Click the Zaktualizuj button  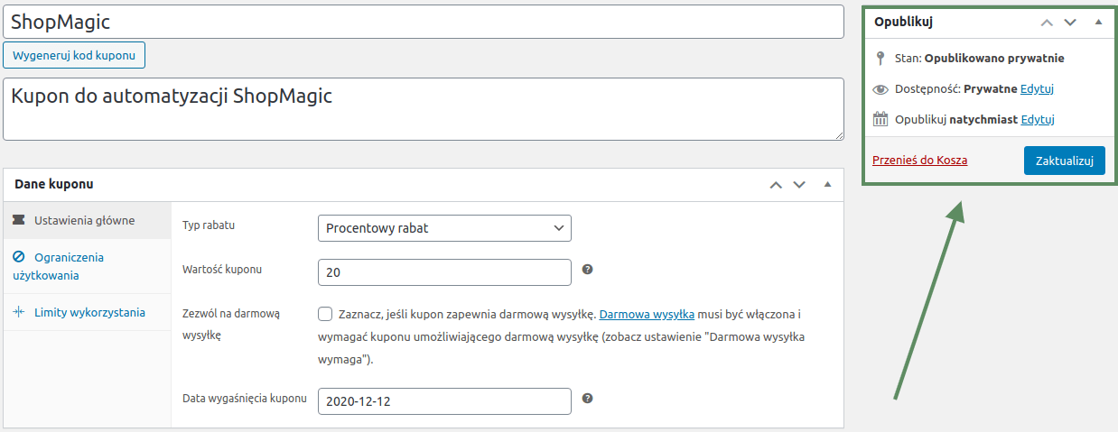[1064, 161]
